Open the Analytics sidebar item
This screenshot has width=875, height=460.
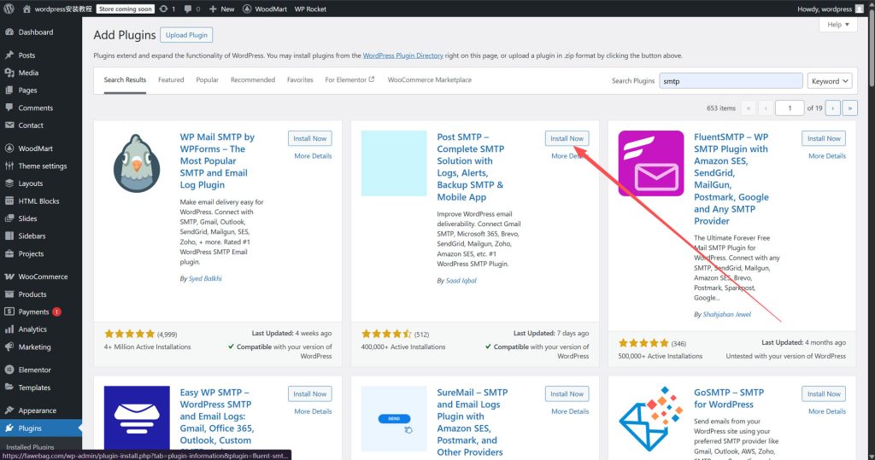tap(32, 329)
